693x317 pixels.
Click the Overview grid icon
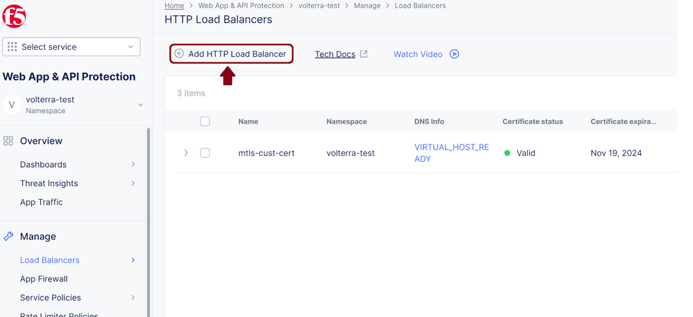point(8,141)
